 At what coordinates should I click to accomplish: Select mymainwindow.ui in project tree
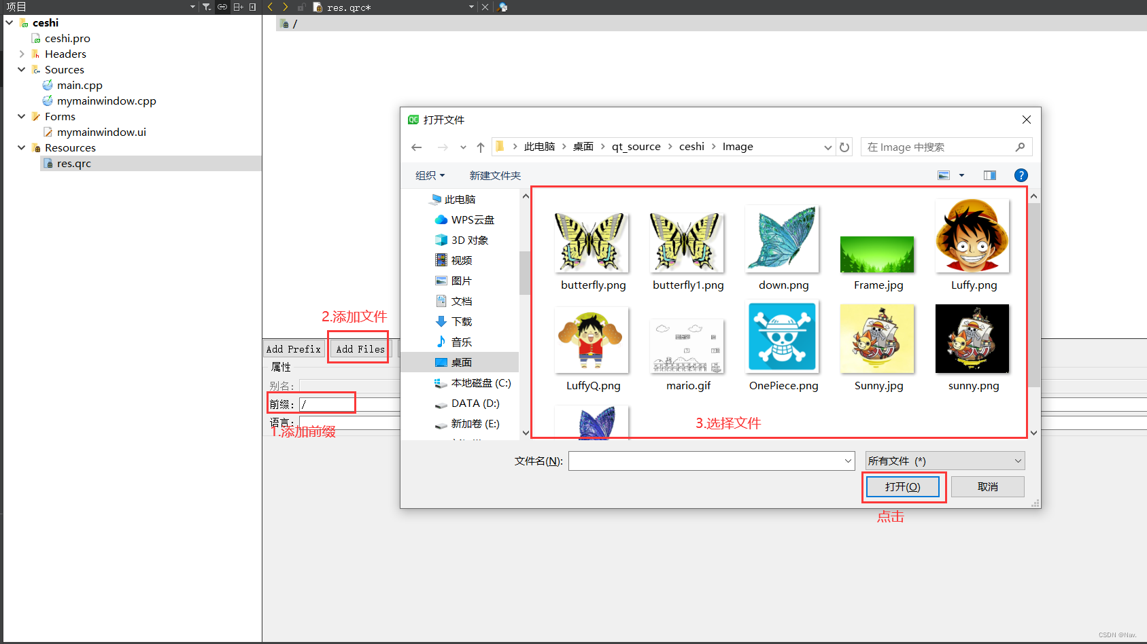(101, 132)
